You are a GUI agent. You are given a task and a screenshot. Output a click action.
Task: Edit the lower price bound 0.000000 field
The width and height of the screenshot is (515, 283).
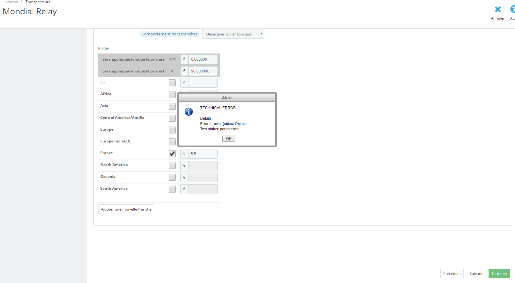(203, 59)
